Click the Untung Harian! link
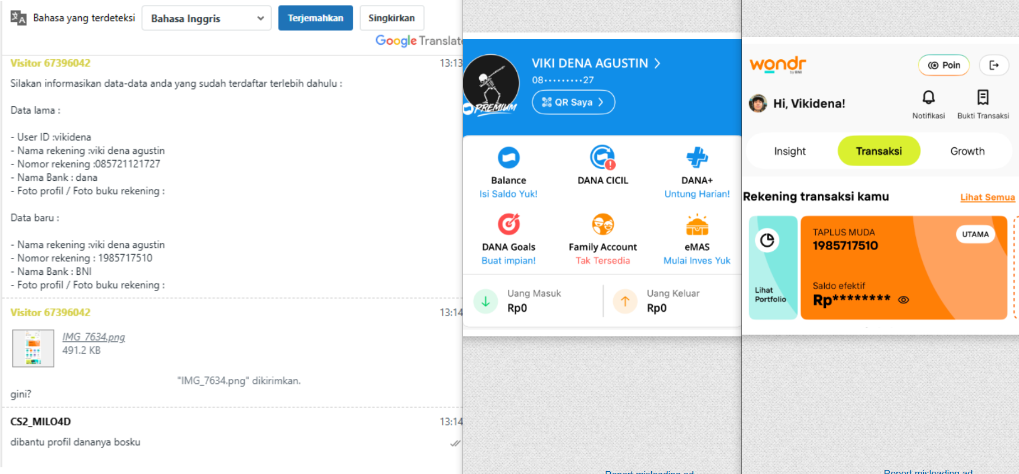 point(697,194)
